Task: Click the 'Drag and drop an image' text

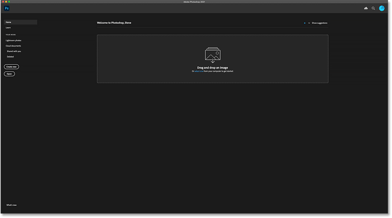Action: click(x=212, y=68)
